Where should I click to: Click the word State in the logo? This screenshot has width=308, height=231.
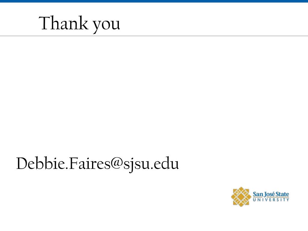pyautogui.click(x=282, y=194)
